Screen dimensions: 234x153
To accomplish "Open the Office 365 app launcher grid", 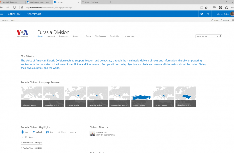I will 2,14.
